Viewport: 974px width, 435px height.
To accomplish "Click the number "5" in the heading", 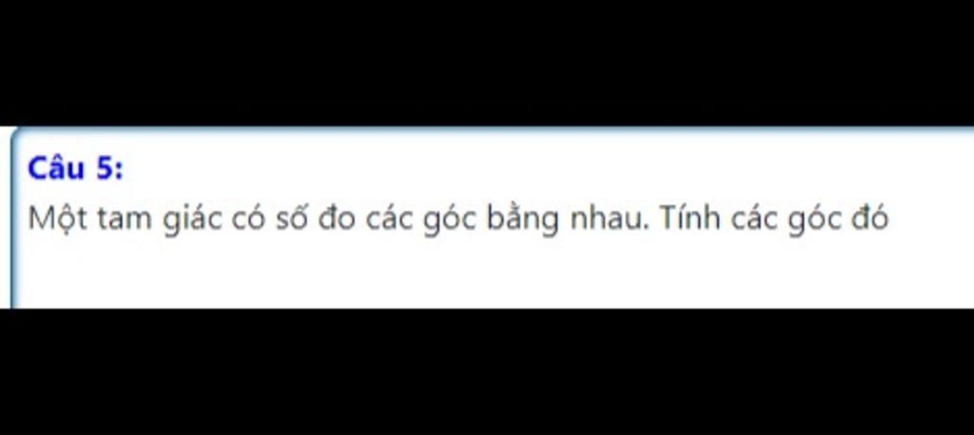I will (x=104, y=168).
